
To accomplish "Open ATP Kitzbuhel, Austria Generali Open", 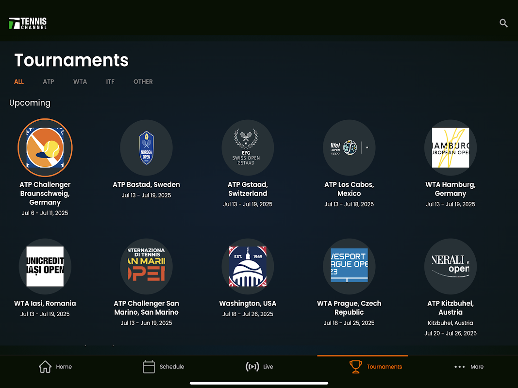I will point(451,267).
